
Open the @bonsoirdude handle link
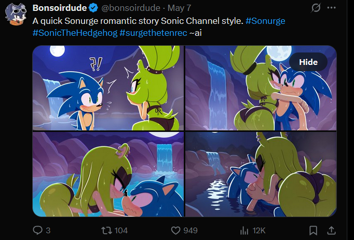coord(131,8)
